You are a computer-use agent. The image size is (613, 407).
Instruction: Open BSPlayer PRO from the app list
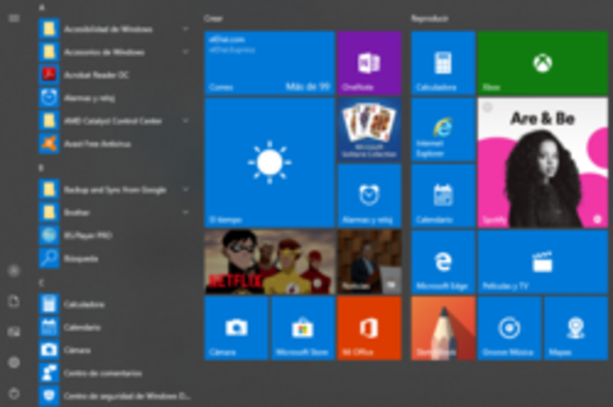113,236
